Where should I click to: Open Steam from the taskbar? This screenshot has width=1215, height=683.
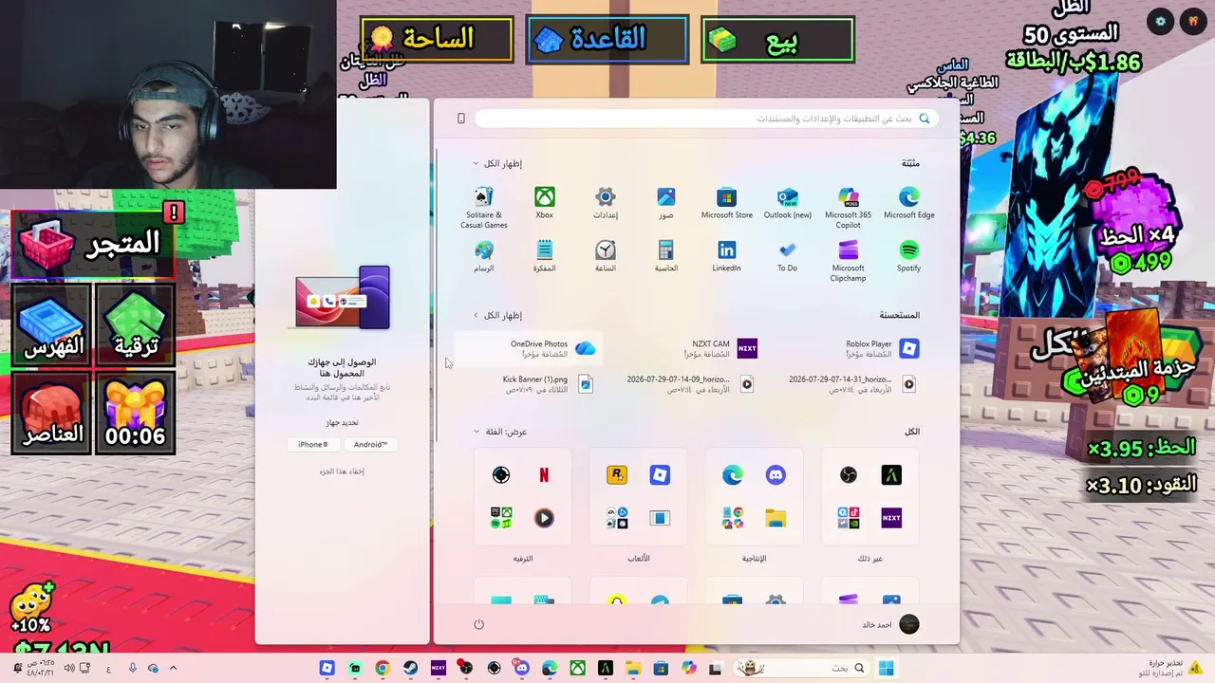(410, 668)
